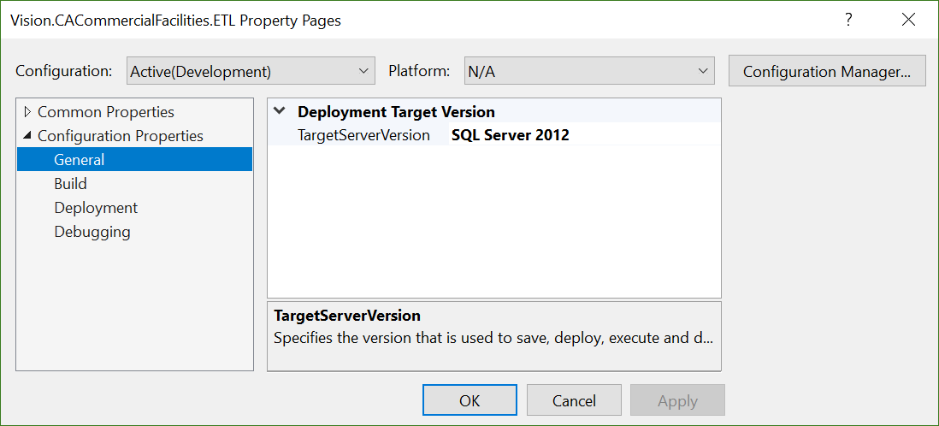Screen dimensions: 939x426
Task: Open the Configuration dropdown
Action: coord(251,72)
